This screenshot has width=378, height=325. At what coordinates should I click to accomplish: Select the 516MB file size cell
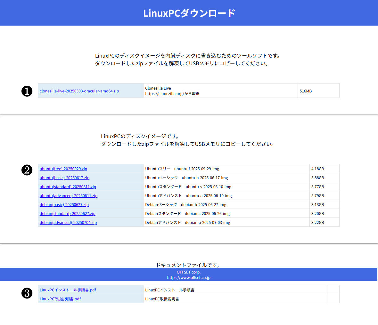click(318, 91)
